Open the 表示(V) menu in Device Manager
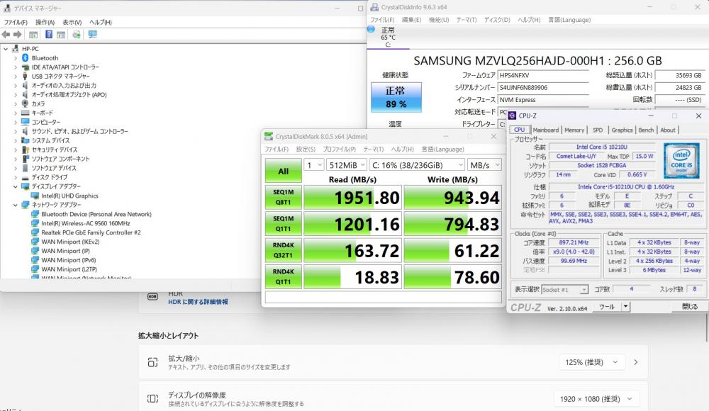The width and height of the screenshot is (709, 411). pyautogui.click(x=72, y=22)
